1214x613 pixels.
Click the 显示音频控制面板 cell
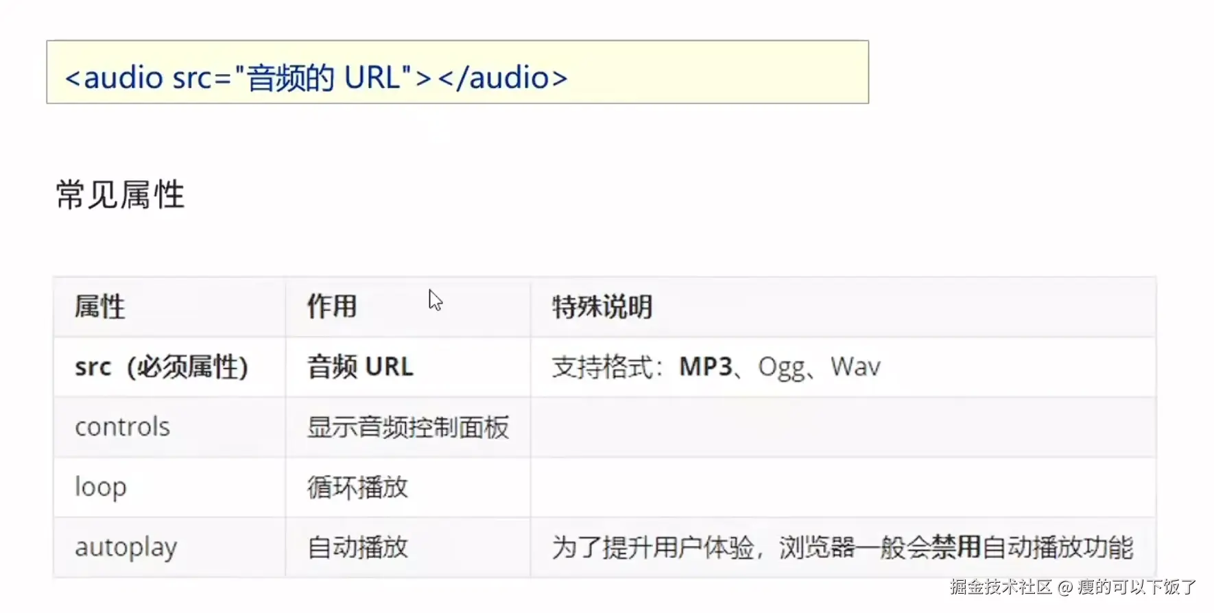pos(408,427)
